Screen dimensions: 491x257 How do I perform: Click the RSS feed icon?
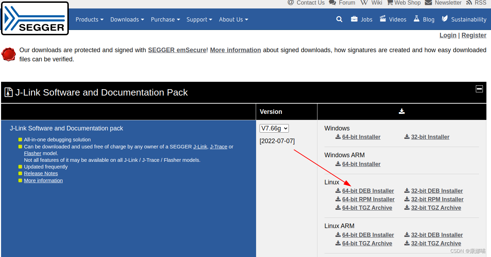469,2
